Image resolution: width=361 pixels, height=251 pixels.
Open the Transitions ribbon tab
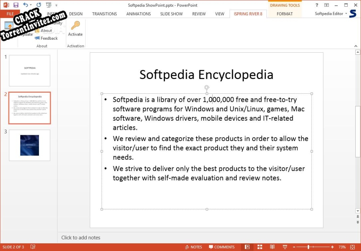coord(104,14)
